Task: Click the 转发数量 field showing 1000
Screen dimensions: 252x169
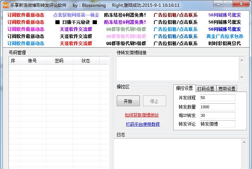Action: 217,107
